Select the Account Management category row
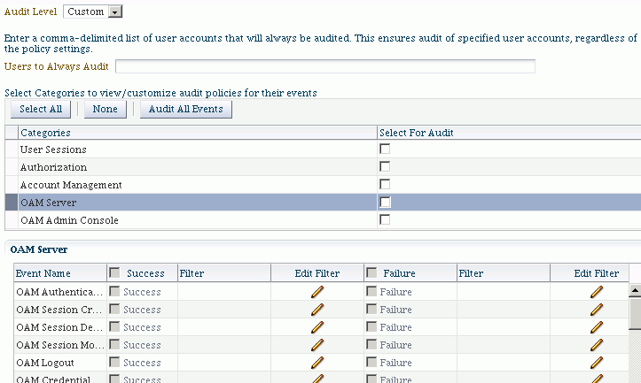Screen dimensions: 641x383 coord(323,185)
